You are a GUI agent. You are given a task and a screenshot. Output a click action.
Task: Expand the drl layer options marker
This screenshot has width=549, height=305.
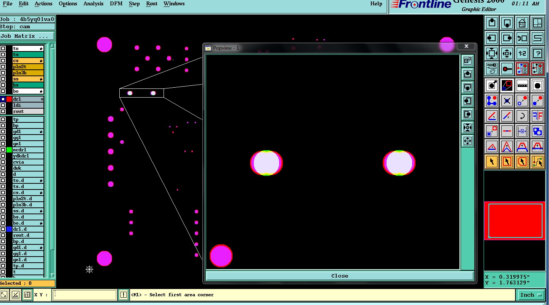click(42, 99)
